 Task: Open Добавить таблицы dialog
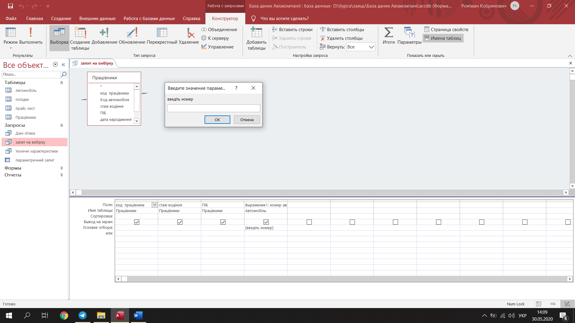point(256,38)
